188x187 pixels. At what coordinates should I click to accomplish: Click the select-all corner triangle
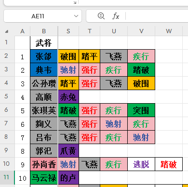pos(7,31)
